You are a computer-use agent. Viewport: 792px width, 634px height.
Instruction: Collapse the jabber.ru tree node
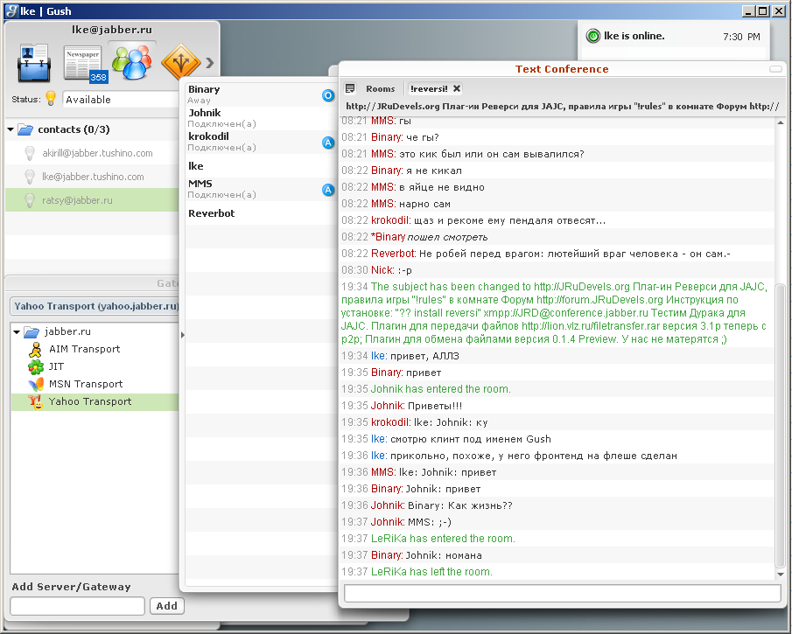click(x=17, y=332)
